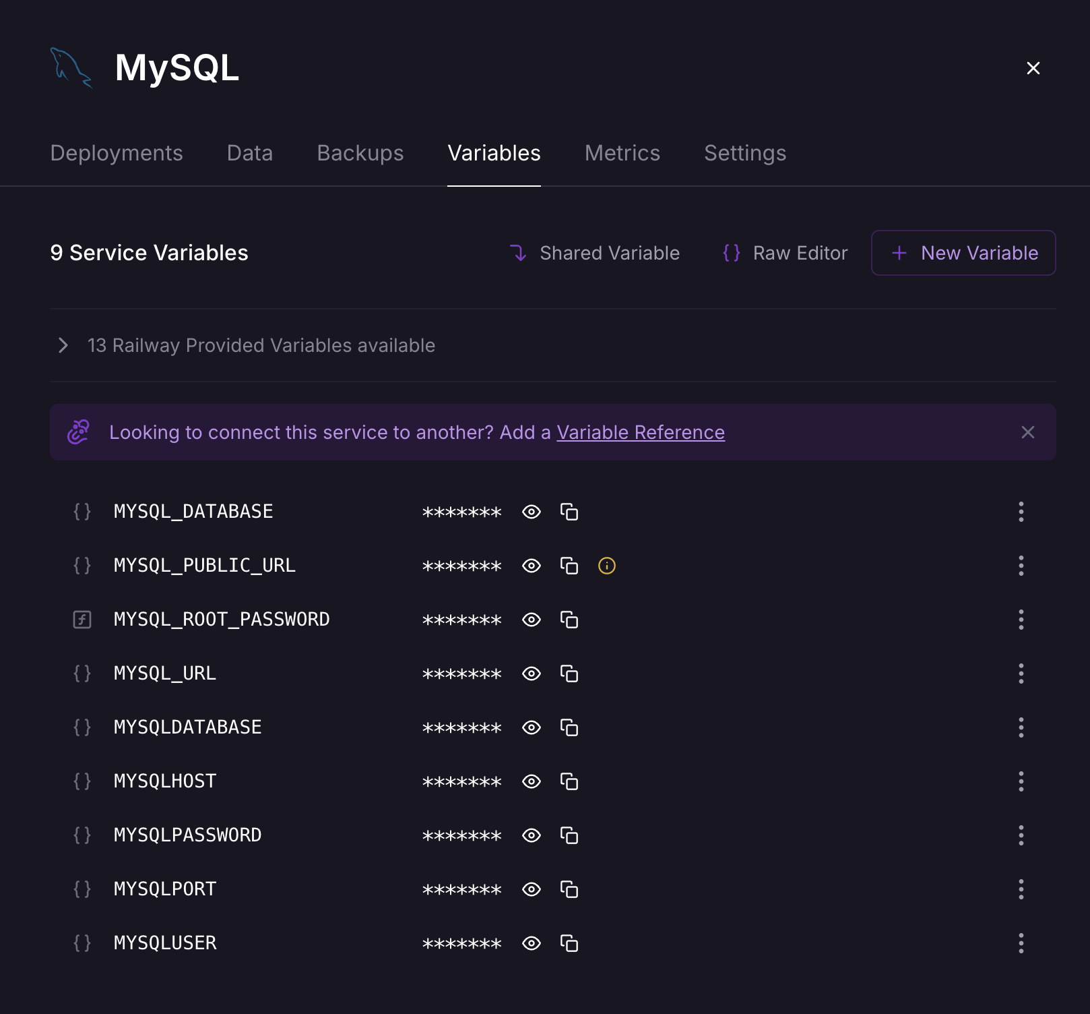Image resolution: width=1090 pixels, height=1014 pixels.
Task: Open options menu for MYSQLPORT
Action: 1021,889
